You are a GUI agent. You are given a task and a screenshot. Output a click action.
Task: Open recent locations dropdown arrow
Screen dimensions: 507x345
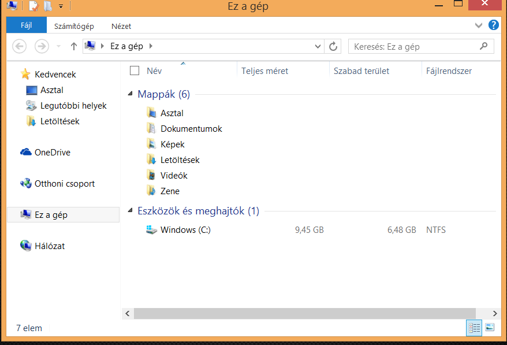pos(58,46)
